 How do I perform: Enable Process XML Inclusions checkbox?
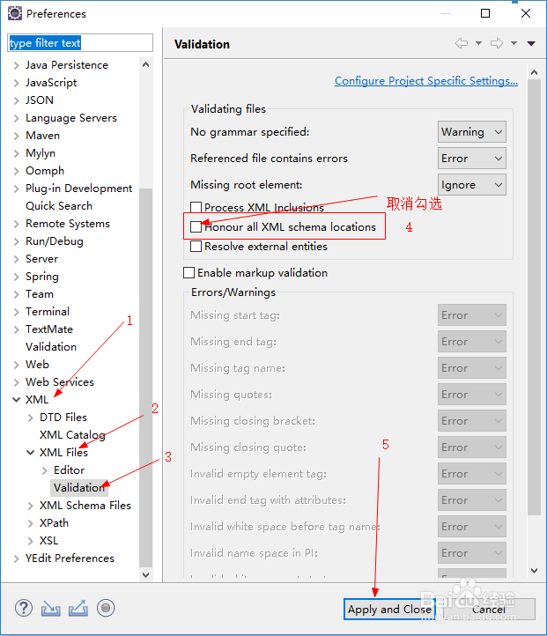coord(196,207)
